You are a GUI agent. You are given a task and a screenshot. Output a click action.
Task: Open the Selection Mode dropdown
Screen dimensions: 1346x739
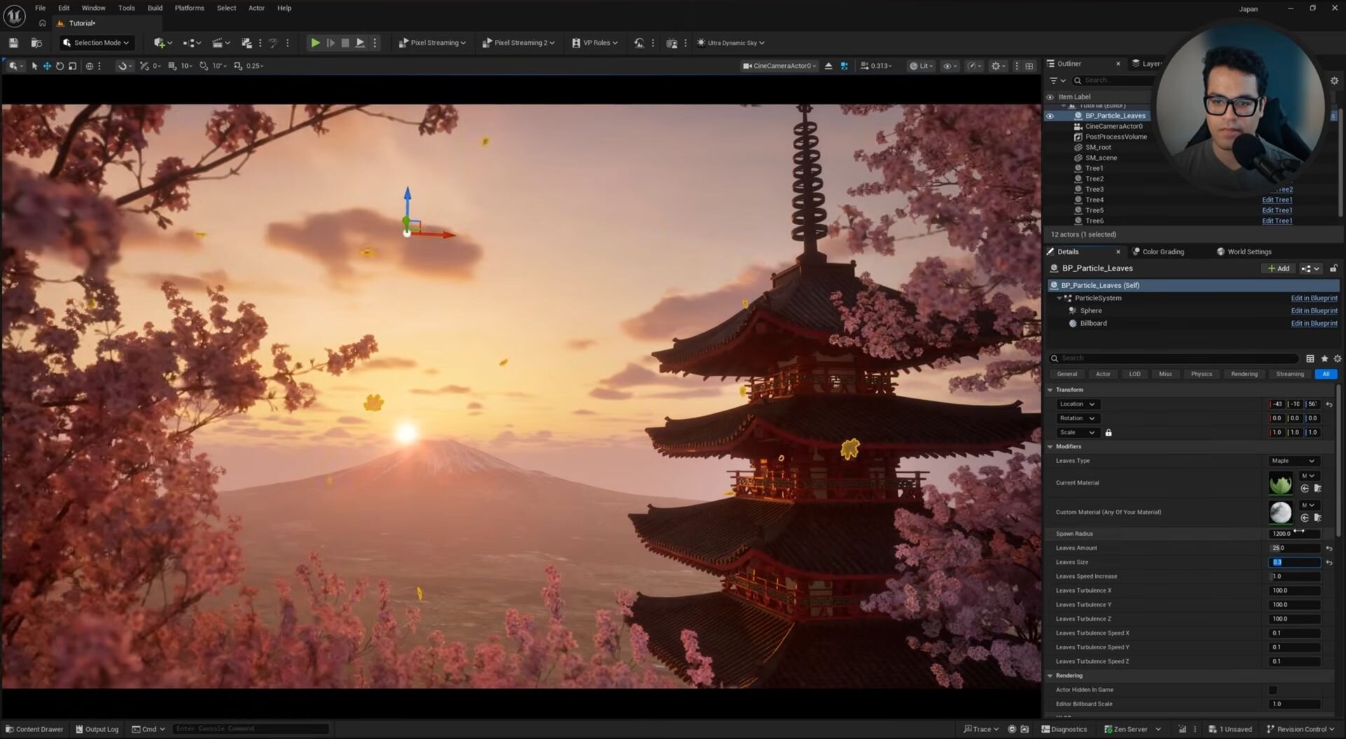tap(96, 43)
